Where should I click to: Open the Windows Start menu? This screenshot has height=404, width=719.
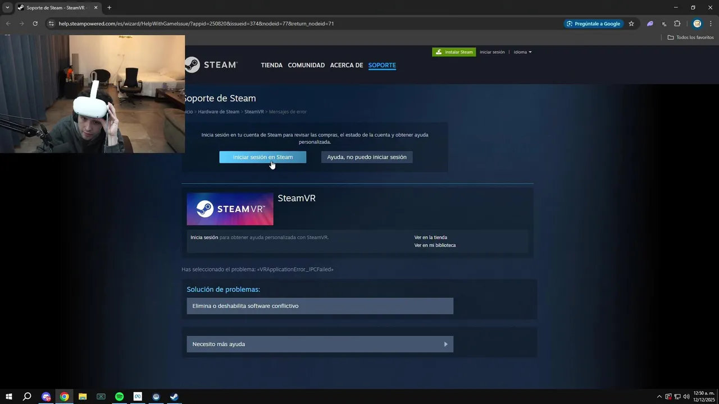[x=8, y=397]
